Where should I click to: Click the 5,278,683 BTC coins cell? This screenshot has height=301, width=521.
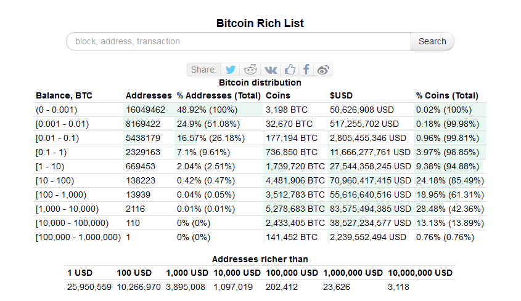pos(295,209)
